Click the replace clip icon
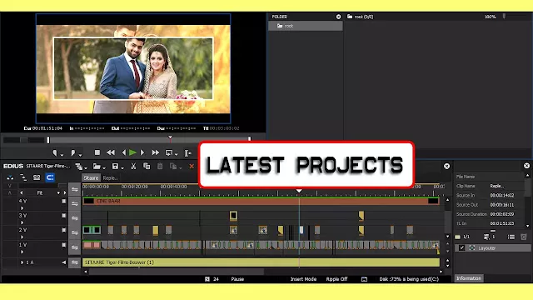Image resolution: width=533 pixels, height=300 pixels. (x=173, y=167)
